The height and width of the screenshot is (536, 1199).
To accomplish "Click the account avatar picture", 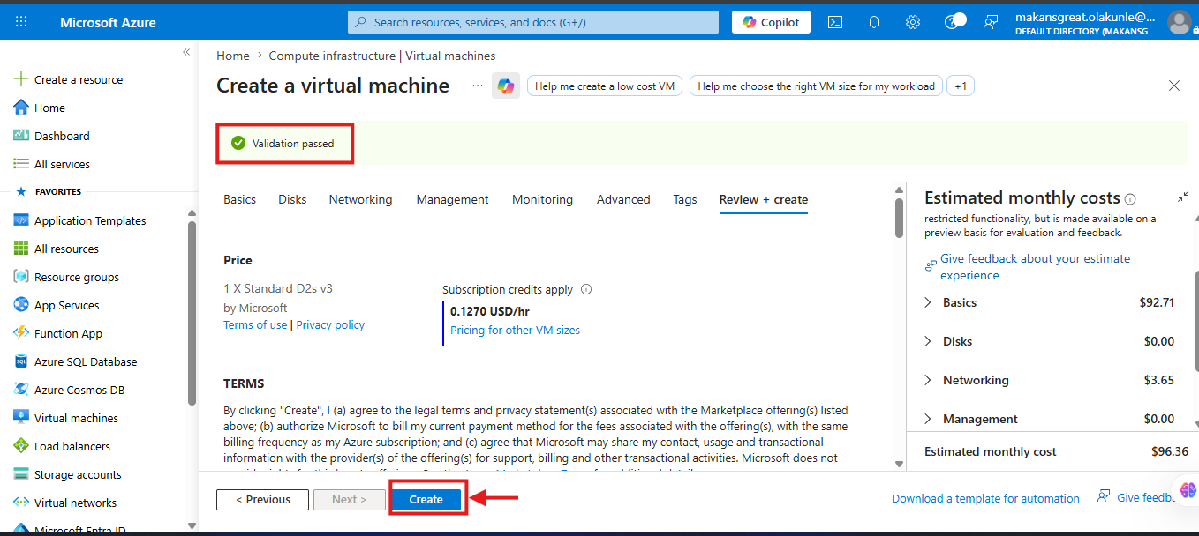I will pos(1179,22).
